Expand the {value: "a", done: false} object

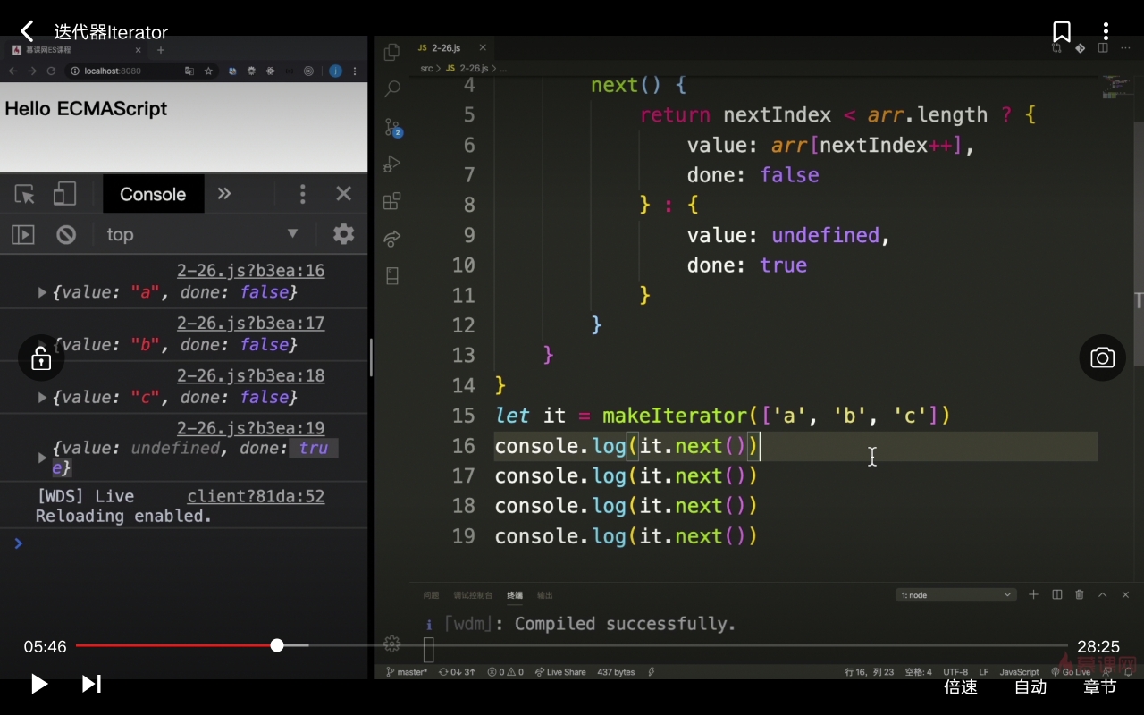(x=42, y=292)
